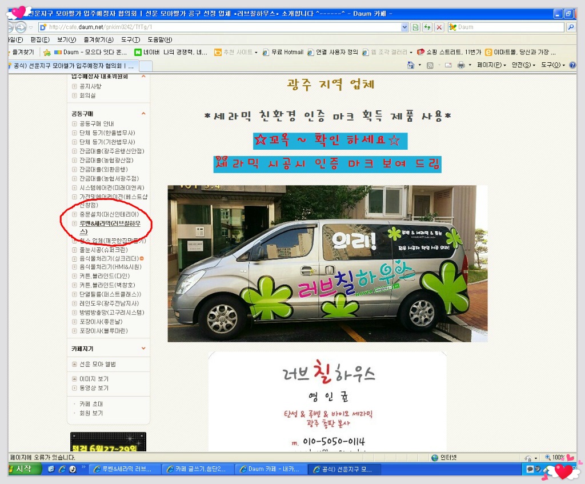Click the zoom level magnifier in status bar

click(x=548, y=458)
